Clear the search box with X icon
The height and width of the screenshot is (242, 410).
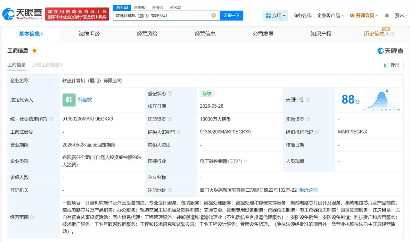214,15
